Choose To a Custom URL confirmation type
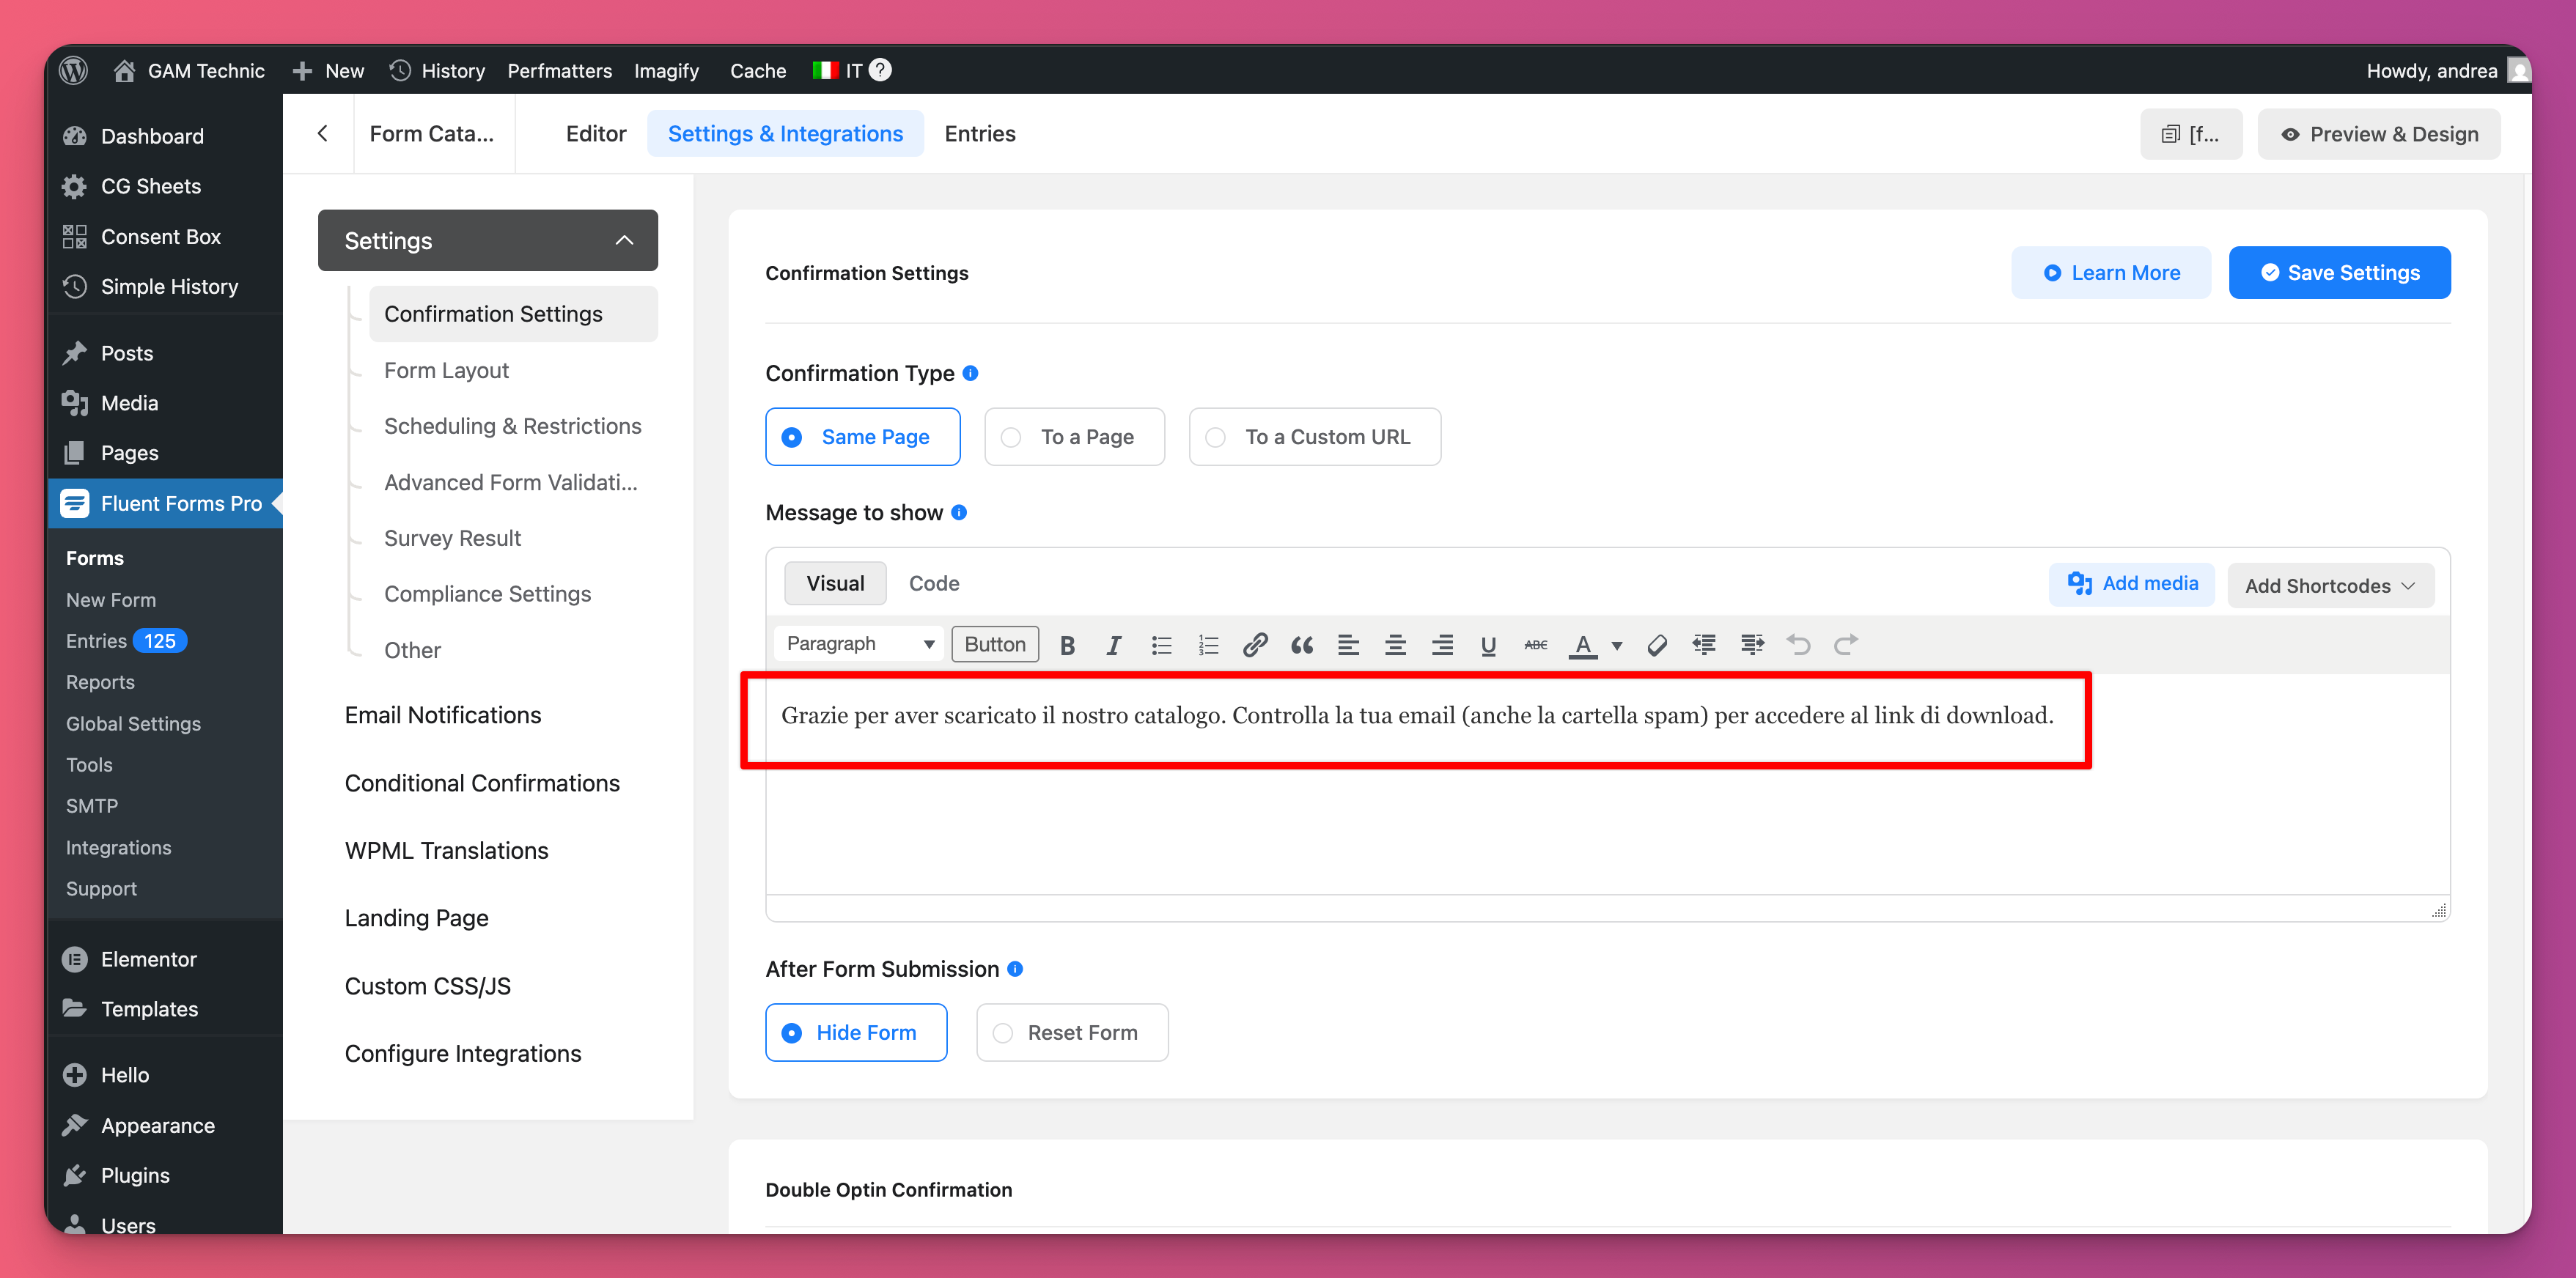 tap(1314, 437)
